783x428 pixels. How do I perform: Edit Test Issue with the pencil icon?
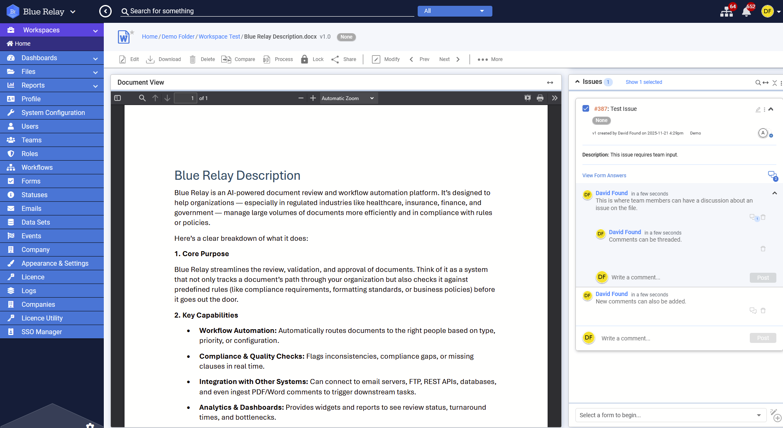tap(758, 110)
